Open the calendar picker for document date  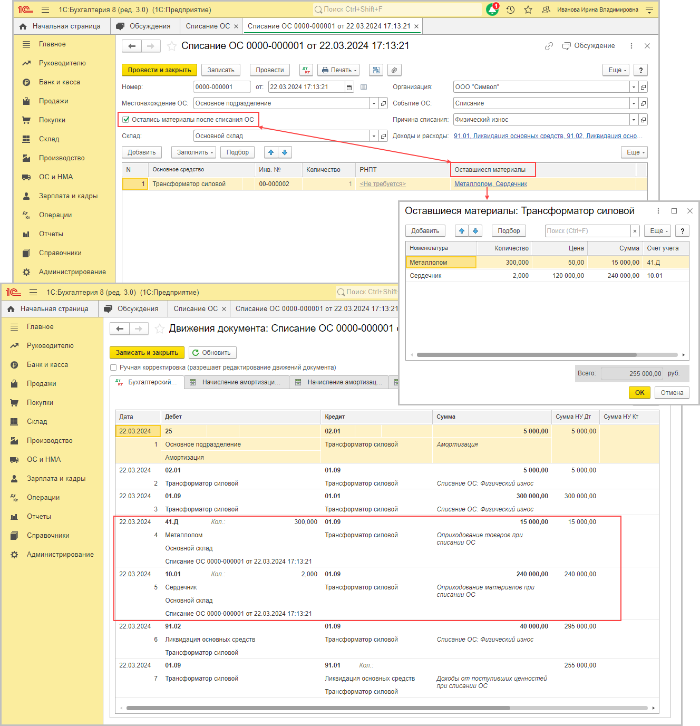349,87
